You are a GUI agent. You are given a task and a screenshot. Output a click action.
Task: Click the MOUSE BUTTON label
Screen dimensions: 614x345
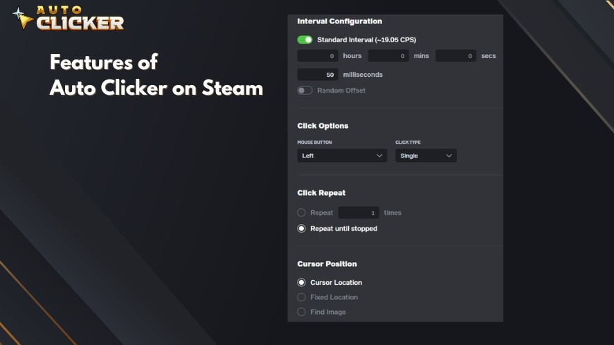pos(314,142)
